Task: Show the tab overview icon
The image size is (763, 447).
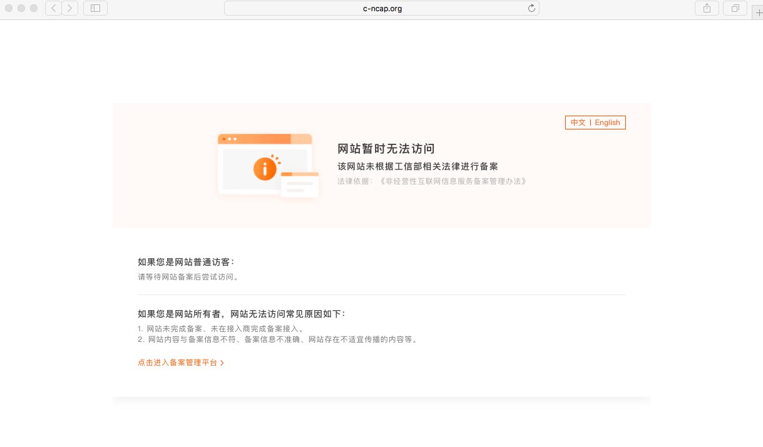Action: click(x=735, y=8)
